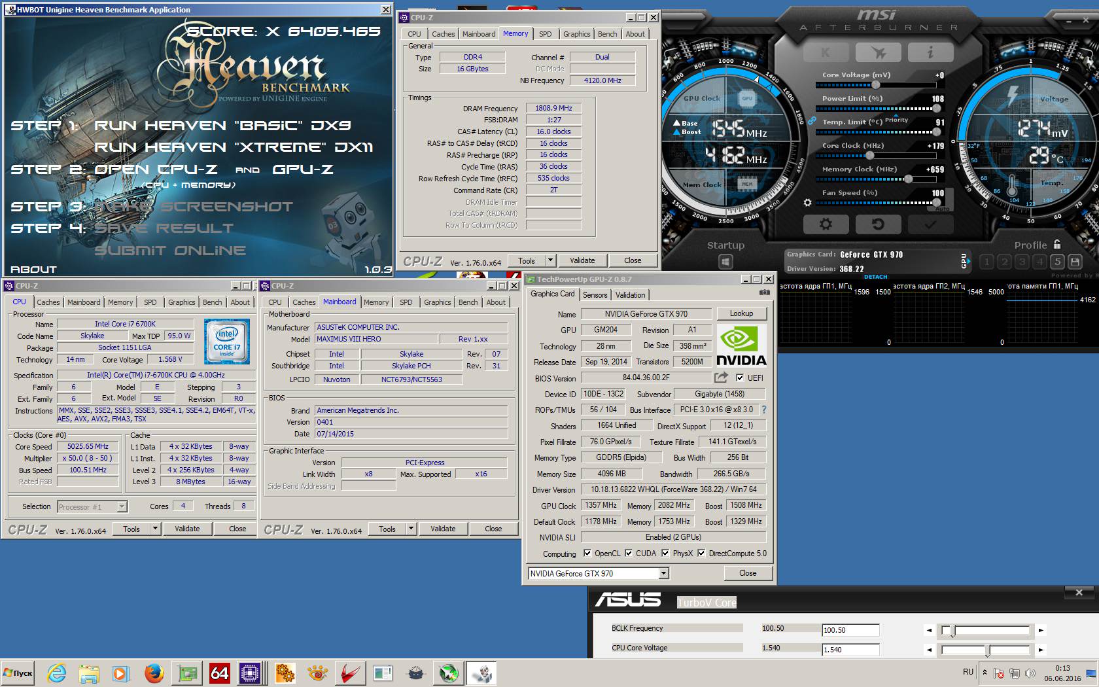Image resolution: width=1099 pixels, height=687 pixels.
Task: Click Action Center flag tray icon
Action: coord(999,673)
